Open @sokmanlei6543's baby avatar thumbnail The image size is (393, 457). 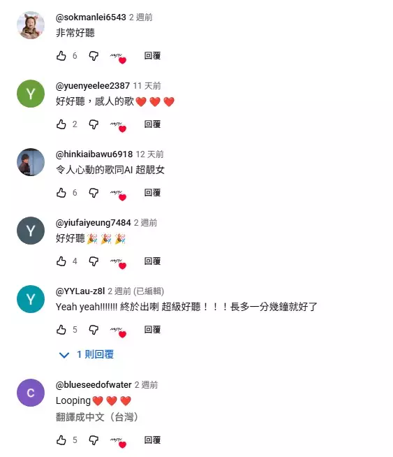pyautogui.click(x=31, y=25)
